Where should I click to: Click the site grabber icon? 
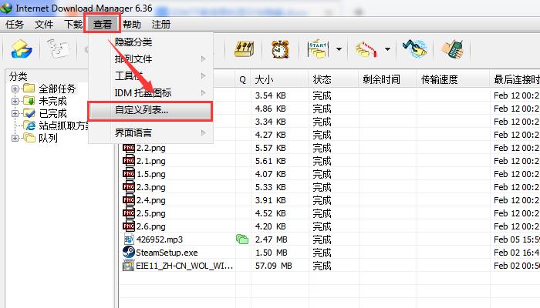point(415,49)
